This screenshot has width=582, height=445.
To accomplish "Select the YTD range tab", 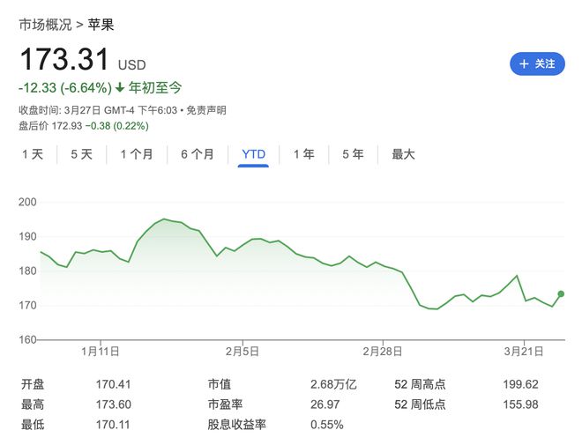I will [253, 154].
